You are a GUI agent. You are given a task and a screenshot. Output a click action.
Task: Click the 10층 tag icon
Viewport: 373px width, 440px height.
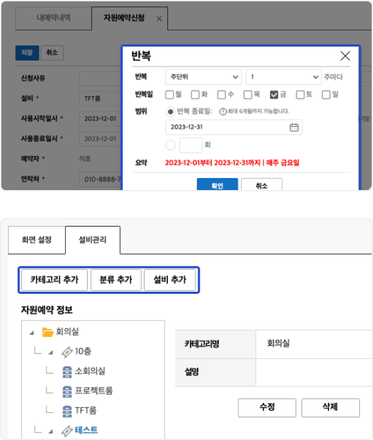[67, 352]
